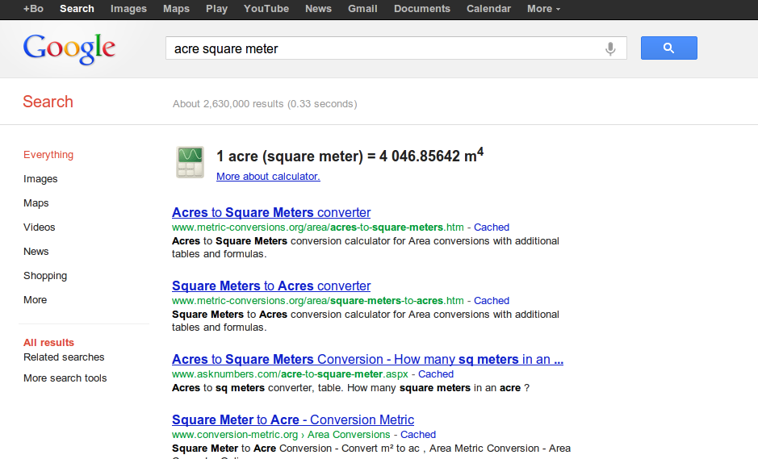Viewport: 758px width, 459px height.
Task: Expand More filters in the left sidebar
Action: click(x=36, y=299)
